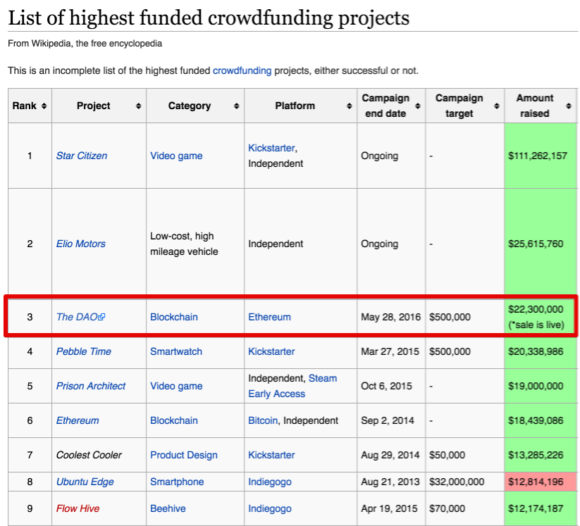This screenshot has height=526, width=580.
Task: Click the Aug 21, 2013 end date
Action: point(390,482)
